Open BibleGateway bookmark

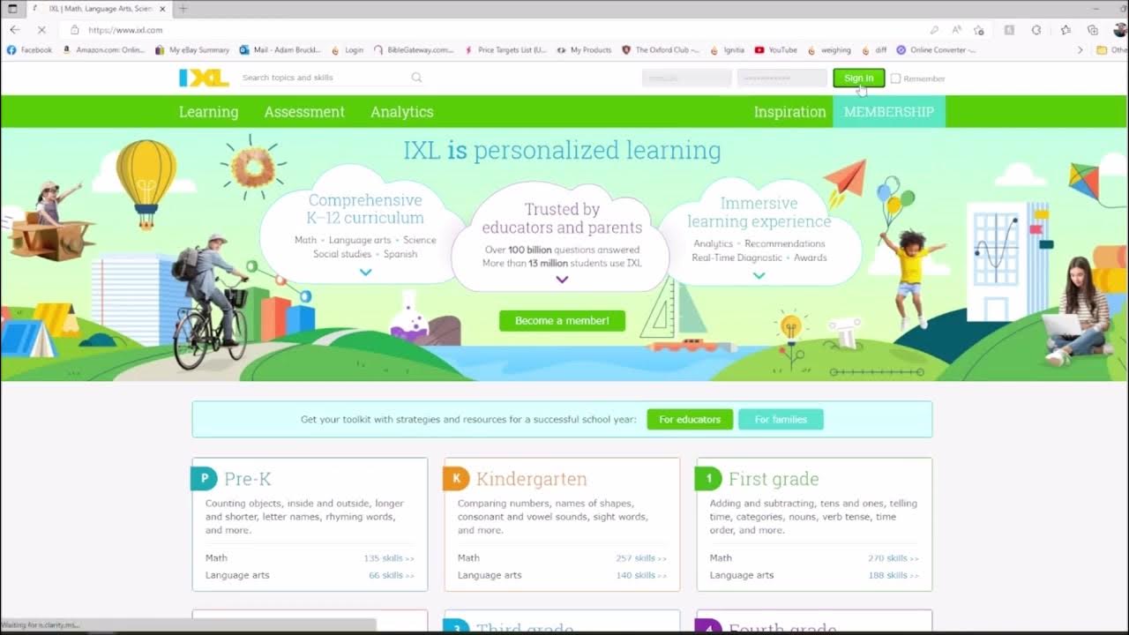pyautogui.click(x=414, y=50)
